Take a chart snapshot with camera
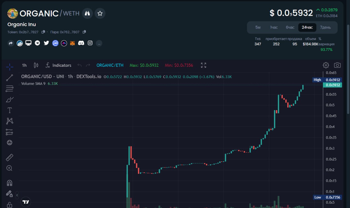350x208 pixels. tap(337, 65)
